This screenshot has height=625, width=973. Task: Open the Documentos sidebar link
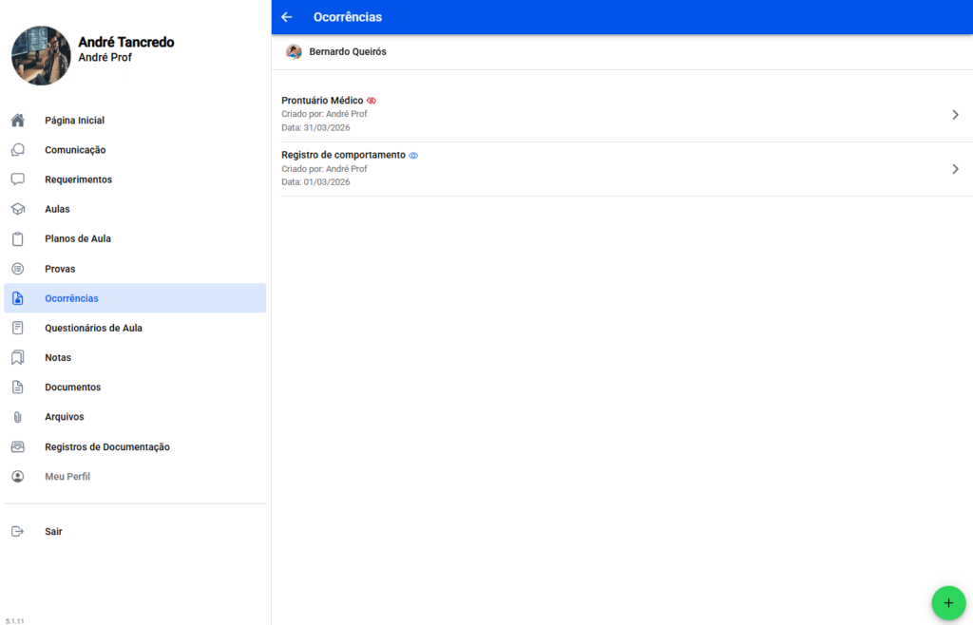tap(72, 388)
